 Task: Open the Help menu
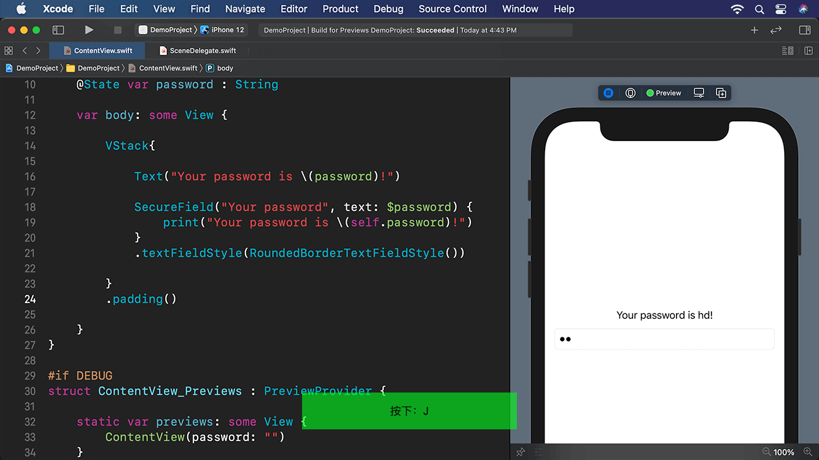click(x=564, y=9)
